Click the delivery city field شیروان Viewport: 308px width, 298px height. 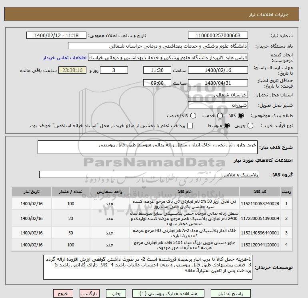point(218,105)
